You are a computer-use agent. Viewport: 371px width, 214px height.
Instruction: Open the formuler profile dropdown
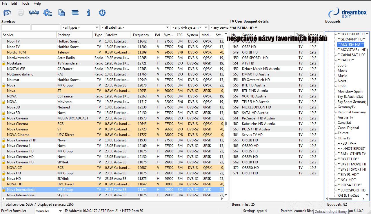coord(49,211)
